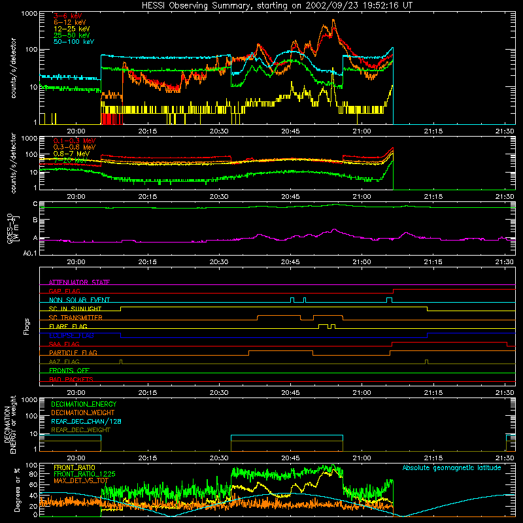Select the GAP_FLAG label
Image resolution: width=523 pixels, height=523 pixels.
(x=64, y=291)
